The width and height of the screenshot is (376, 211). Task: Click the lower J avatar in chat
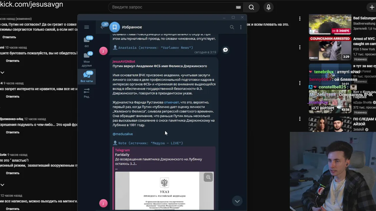tap(103, 203)
